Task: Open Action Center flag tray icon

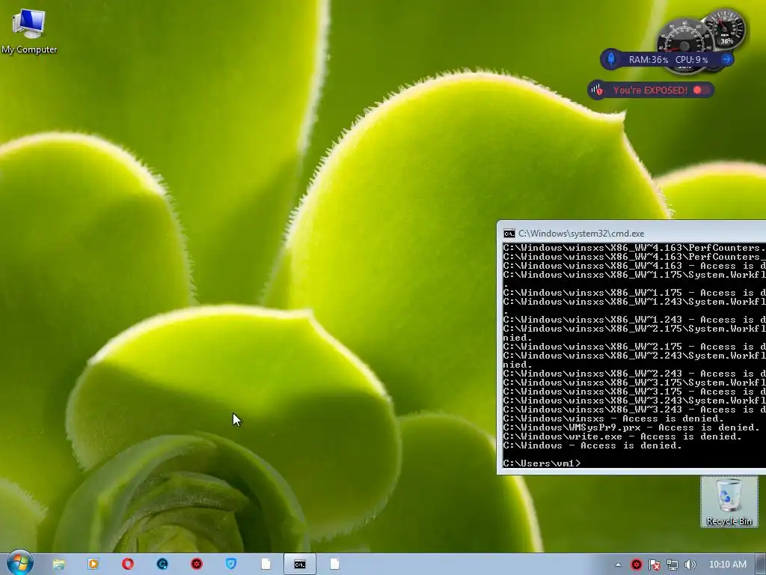Action: tap(654, 565)
